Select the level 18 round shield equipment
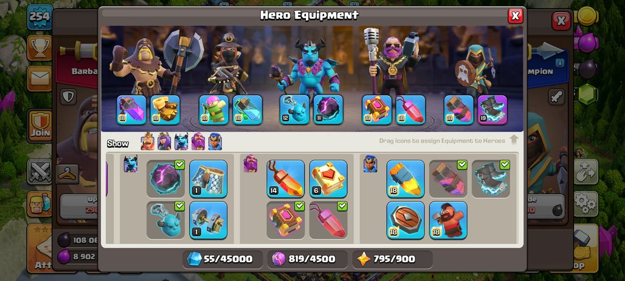625x281 pixels. tap(406, 220)
